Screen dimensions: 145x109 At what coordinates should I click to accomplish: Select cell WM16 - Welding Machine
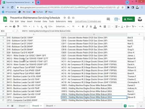pos(94,100)
